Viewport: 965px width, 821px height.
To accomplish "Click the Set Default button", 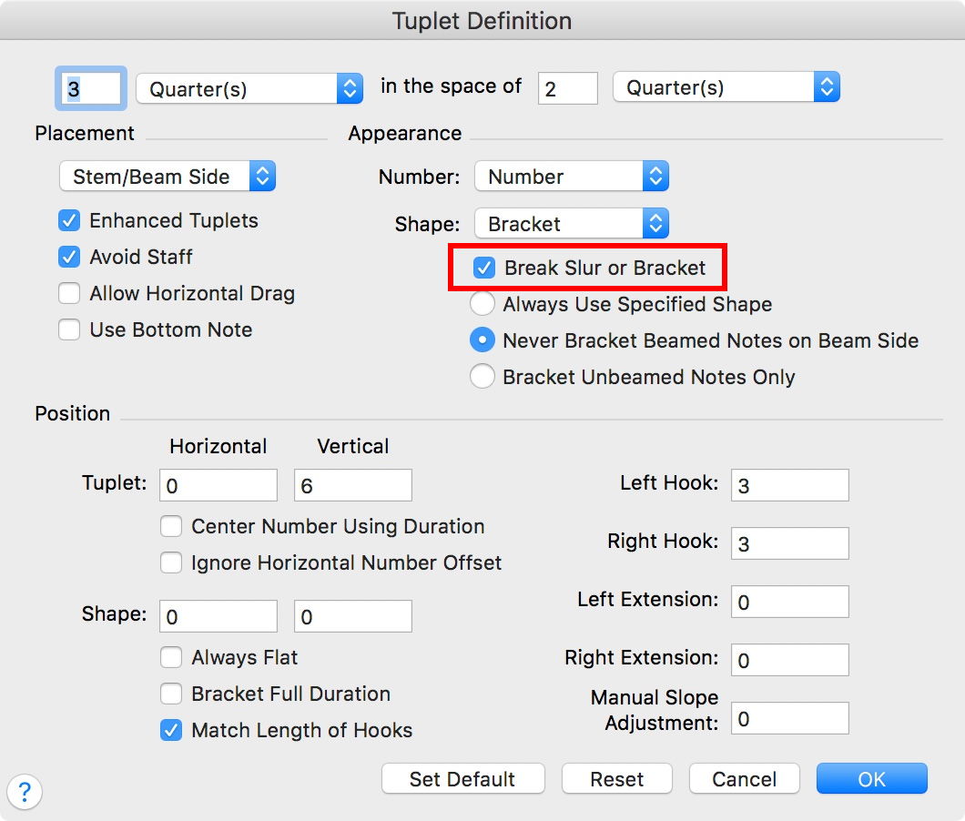I will (x=462, y=779).
